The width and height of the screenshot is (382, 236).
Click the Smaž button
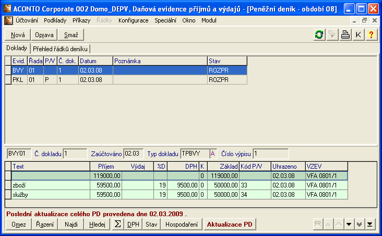coord(71,35)
